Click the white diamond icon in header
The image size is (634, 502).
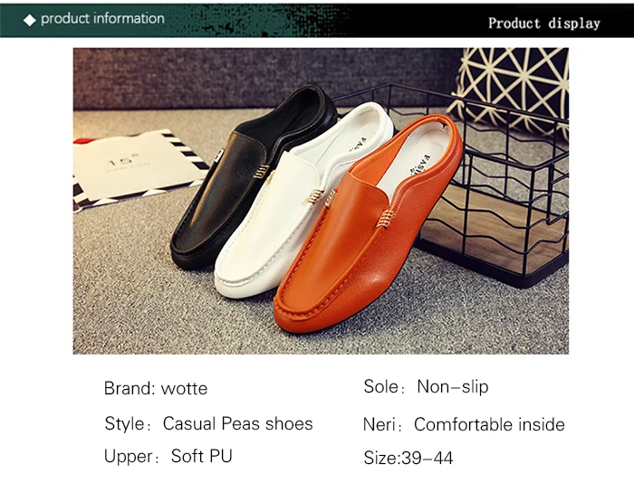tap(30, 19)
